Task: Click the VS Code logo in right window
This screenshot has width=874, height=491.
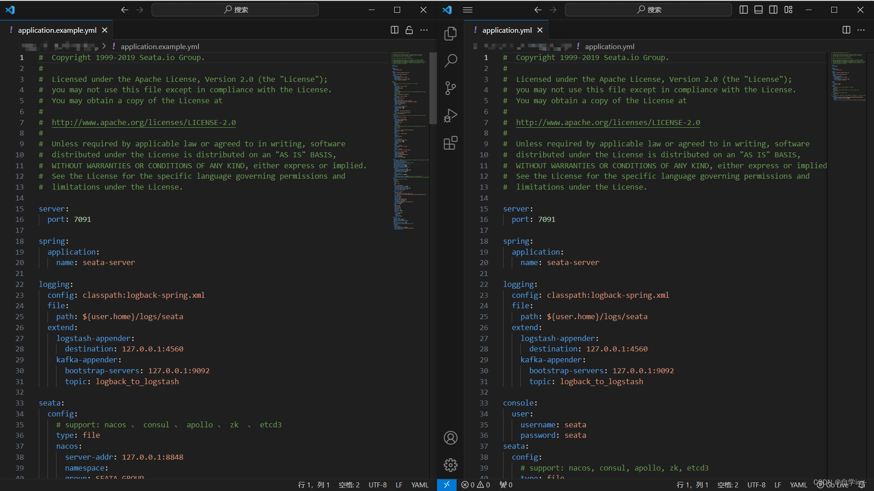Action: point(447,10)
